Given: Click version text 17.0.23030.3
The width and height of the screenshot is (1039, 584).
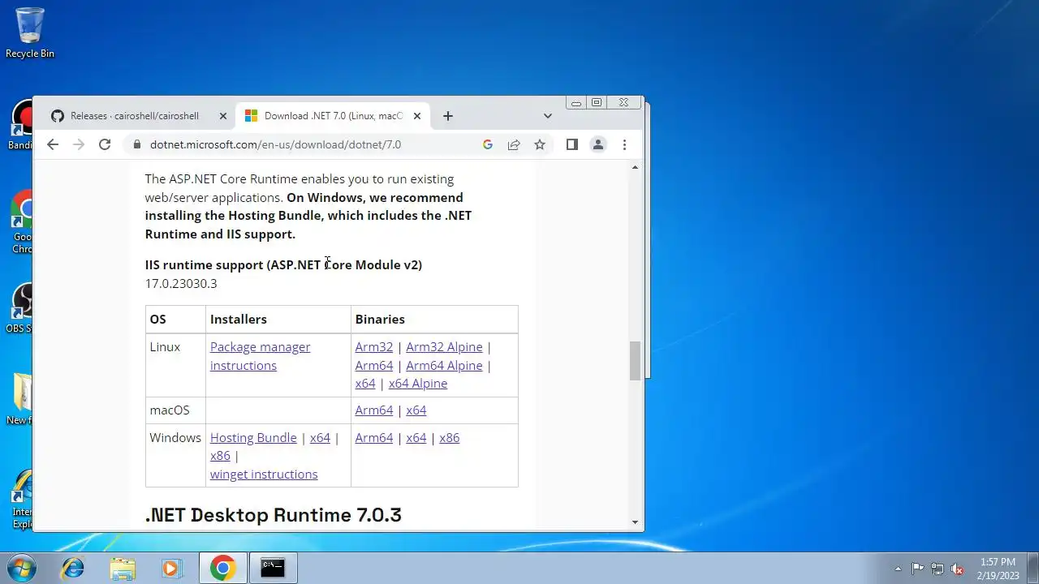Looking at the screenshot, I should [x=181, y=284].
